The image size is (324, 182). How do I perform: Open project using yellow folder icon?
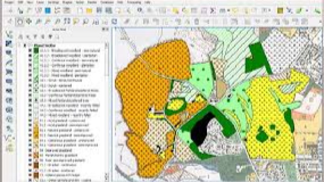pos(89,11)
